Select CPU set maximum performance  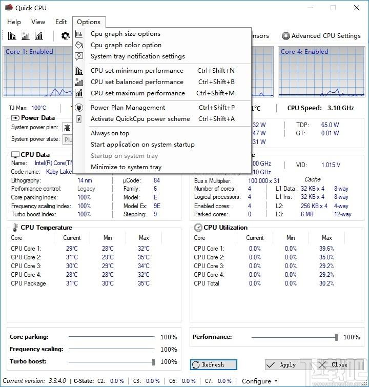pyautogui.click(x=162, y=93)
